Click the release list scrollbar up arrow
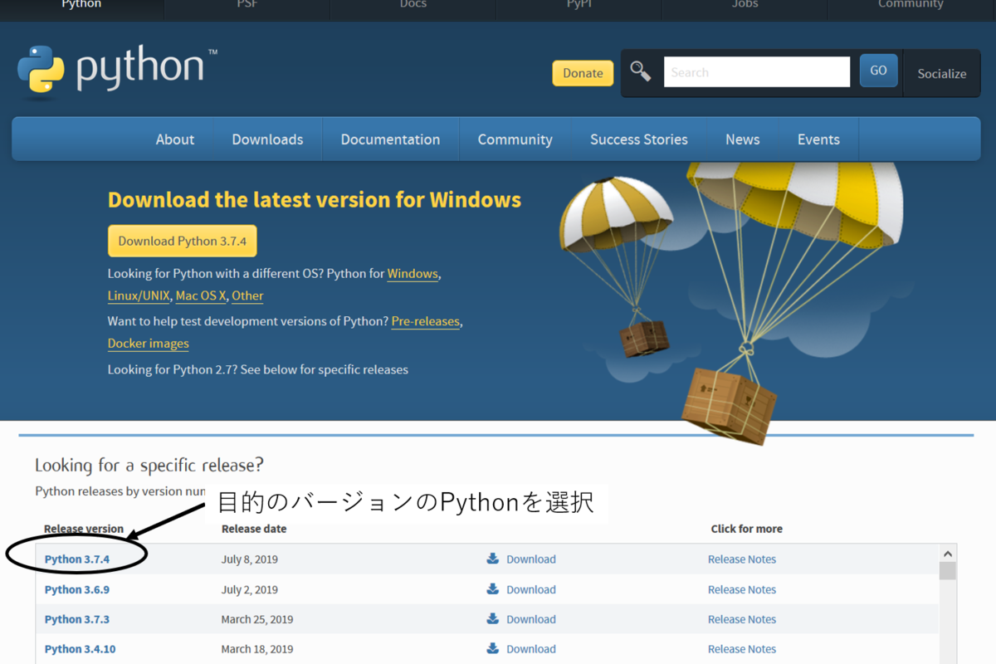 tap(948, 553)
